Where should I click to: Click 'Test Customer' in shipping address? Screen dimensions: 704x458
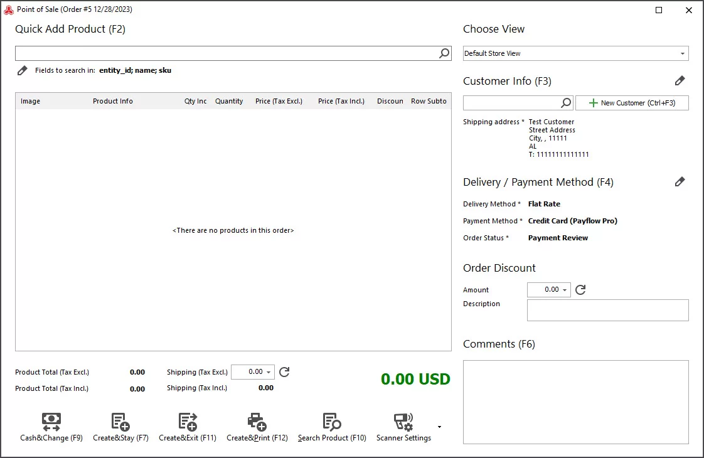[552, 122]
